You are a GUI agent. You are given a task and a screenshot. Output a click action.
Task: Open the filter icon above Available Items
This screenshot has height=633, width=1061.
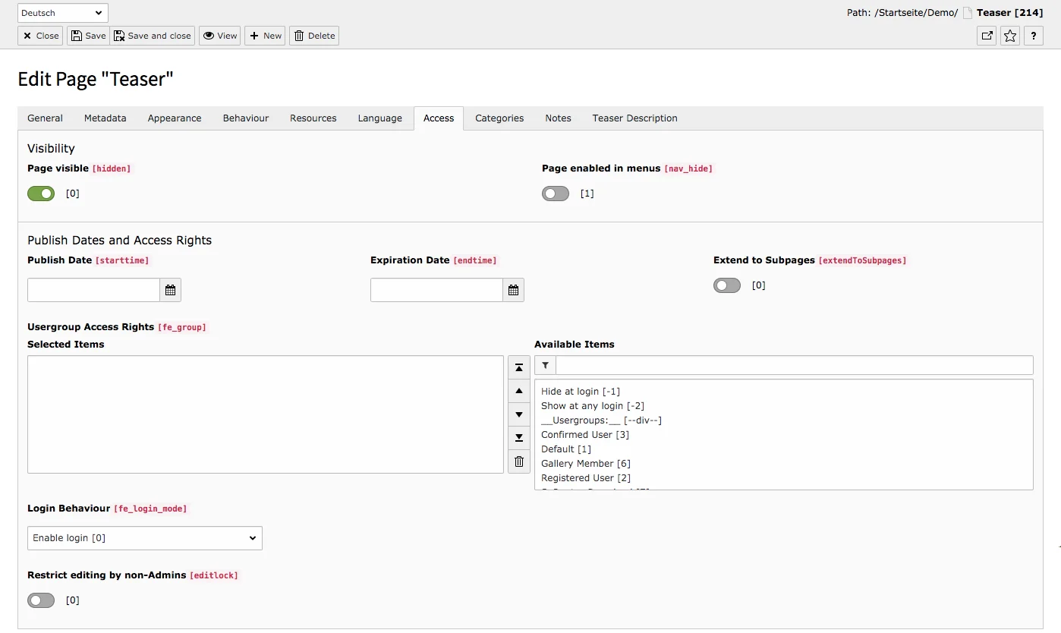click(544, 365)
